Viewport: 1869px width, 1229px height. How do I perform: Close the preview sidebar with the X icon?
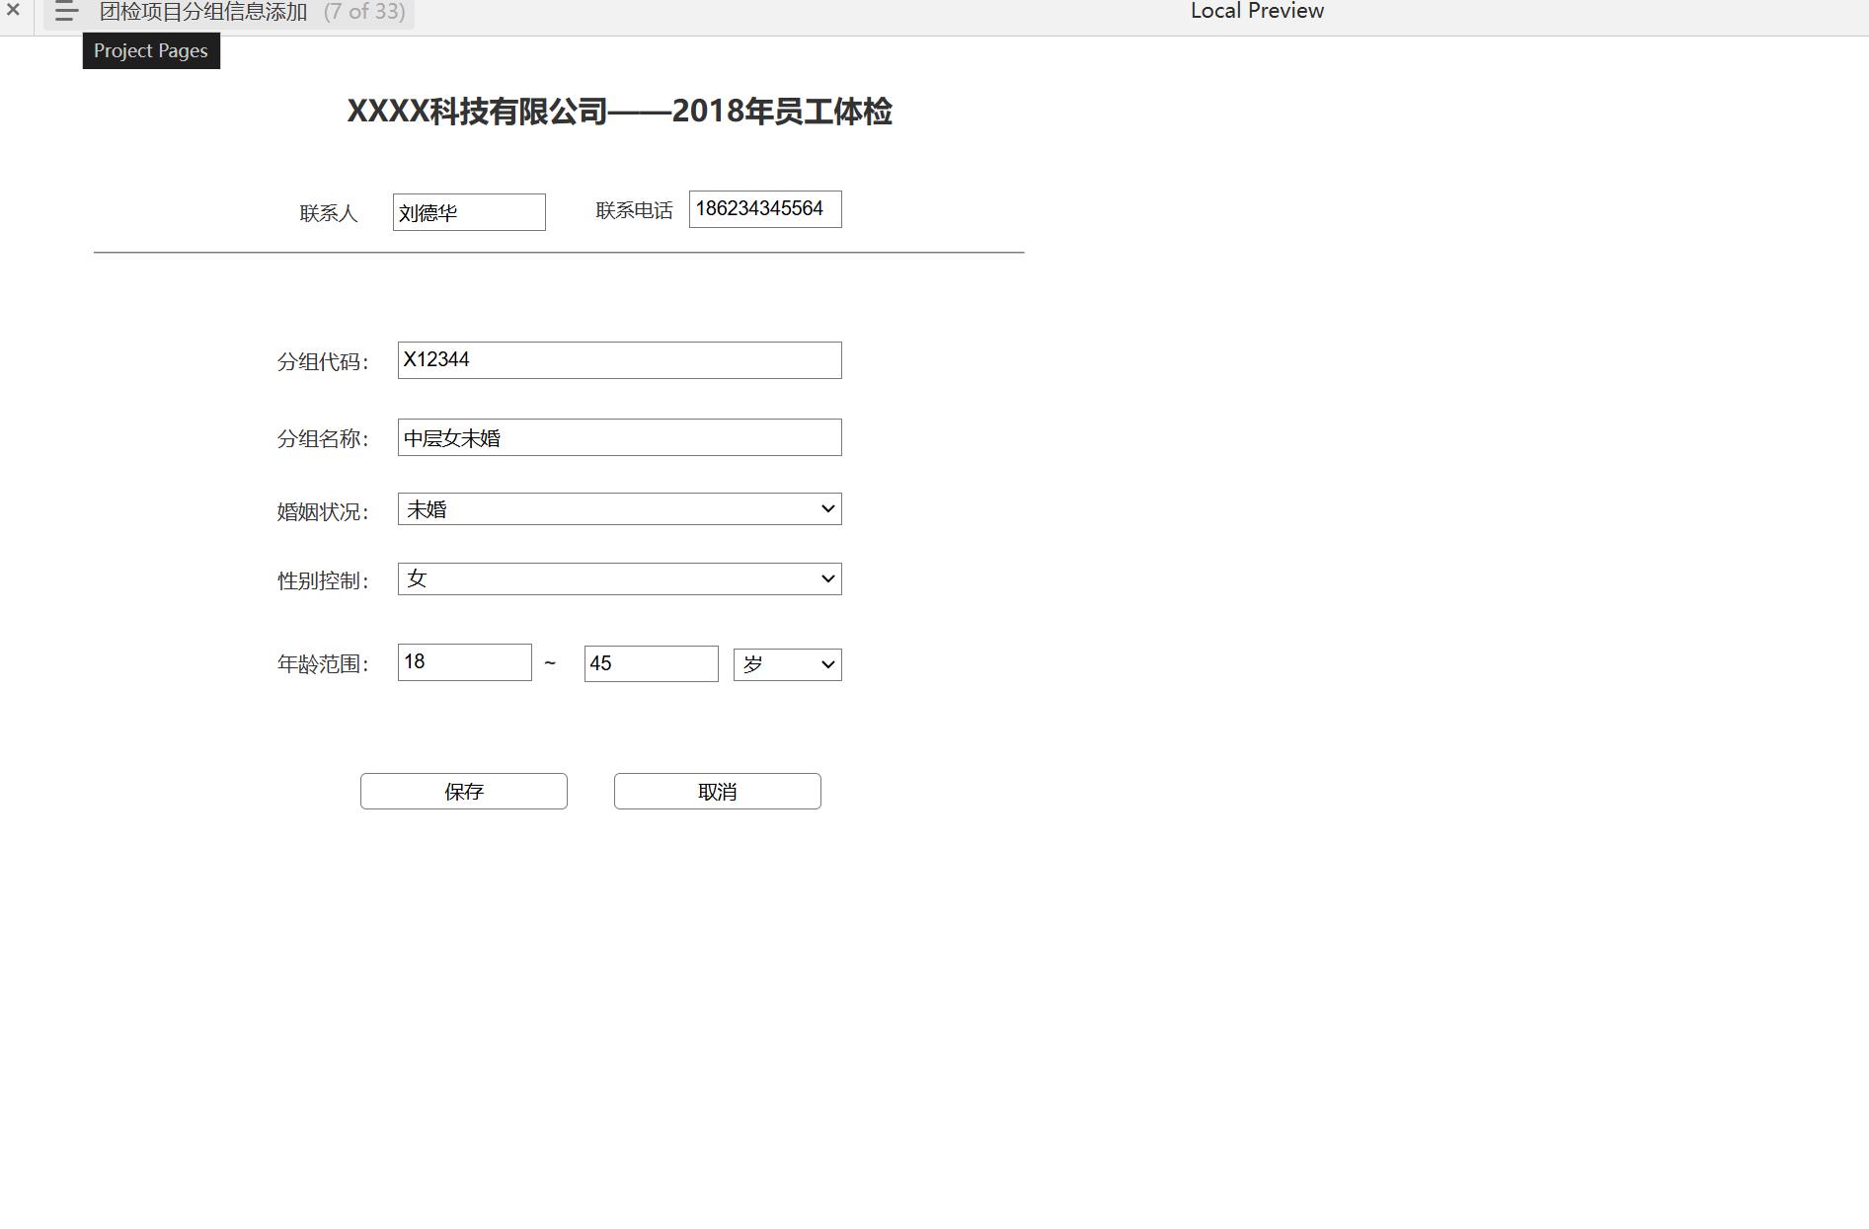pos(13,10)
